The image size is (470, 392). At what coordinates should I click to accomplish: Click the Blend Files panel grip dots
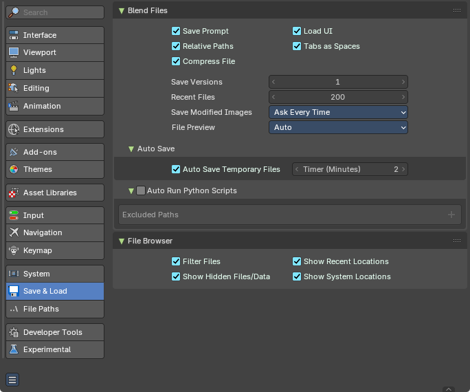pyautogui.click(x=457, y=10)
